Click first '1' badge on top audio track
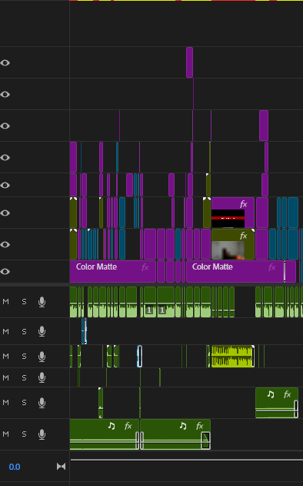 pyautogui.click(x=149, y=310)
